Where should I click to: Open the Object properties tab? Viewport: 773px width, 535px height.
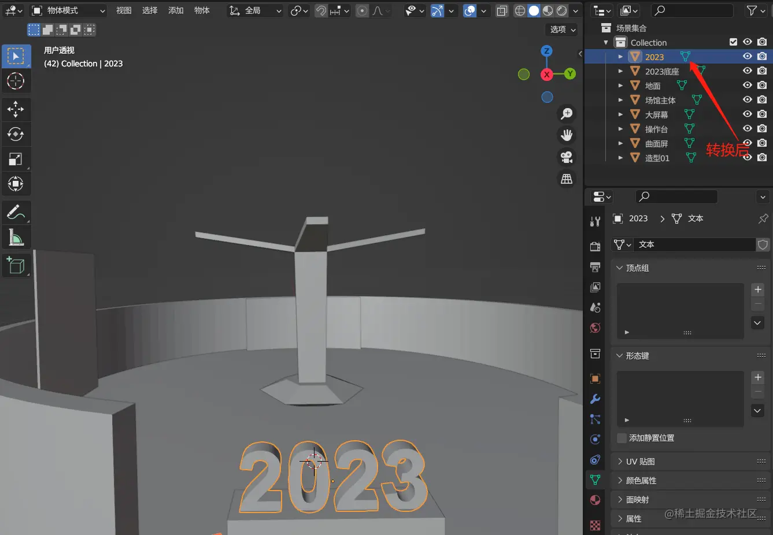point(595,378)
